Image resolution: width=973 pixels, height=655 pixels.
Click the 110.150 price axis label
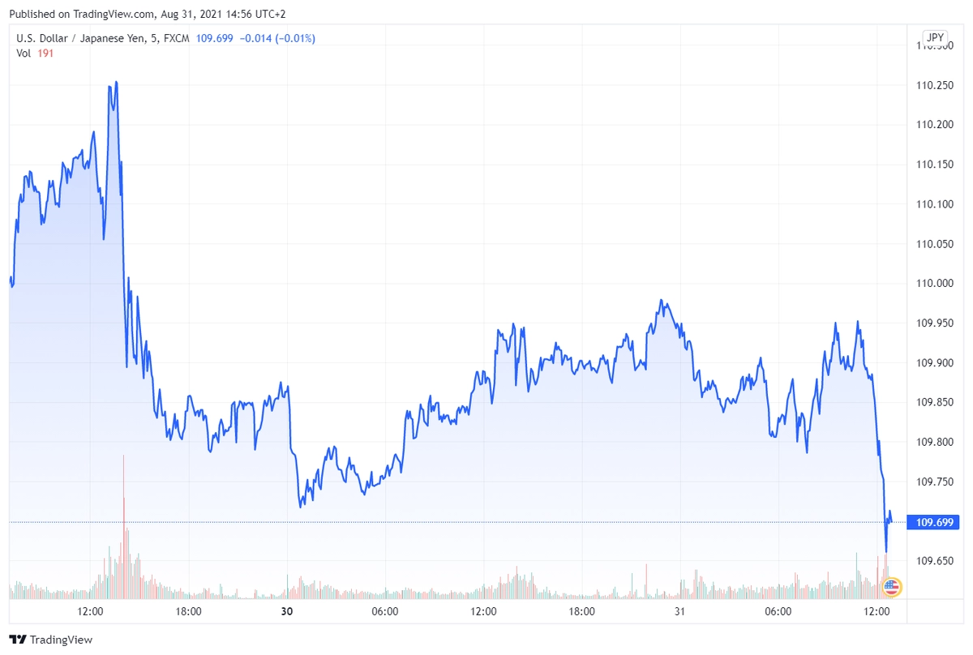935,165
